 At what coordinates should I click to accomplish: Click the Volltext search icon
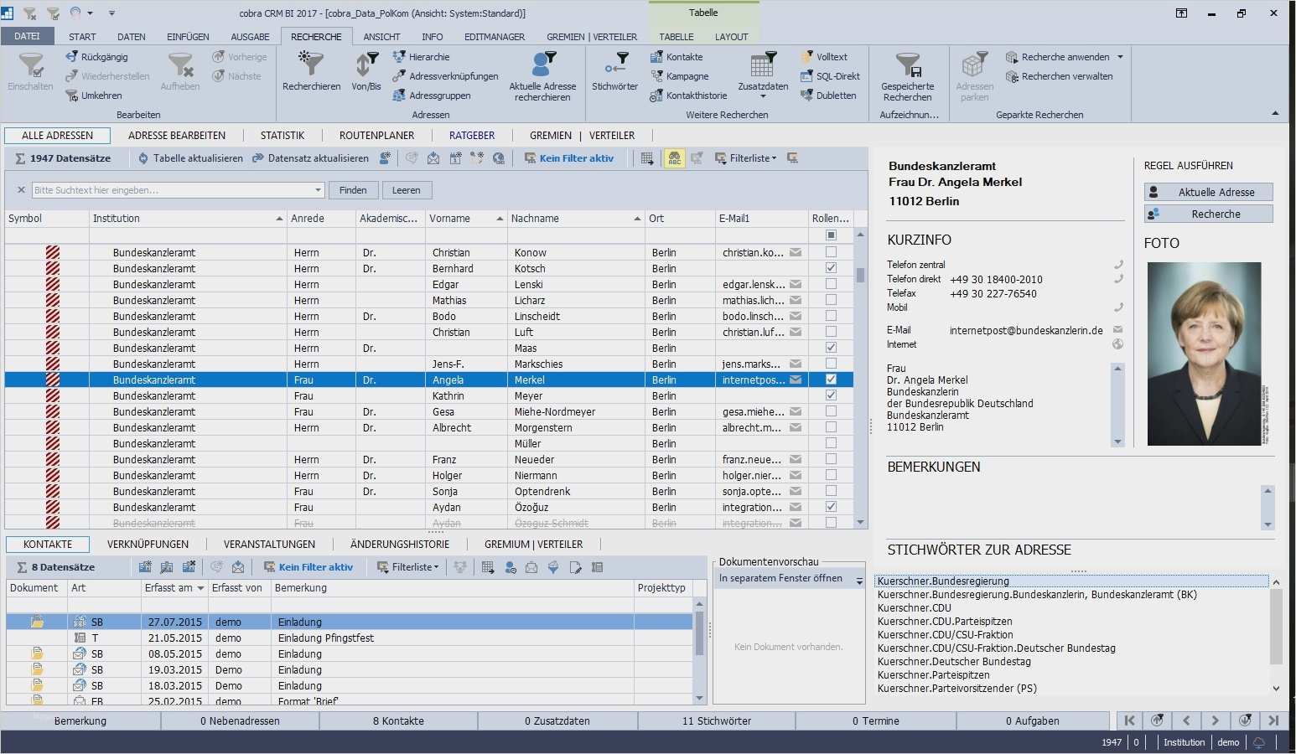806,57
